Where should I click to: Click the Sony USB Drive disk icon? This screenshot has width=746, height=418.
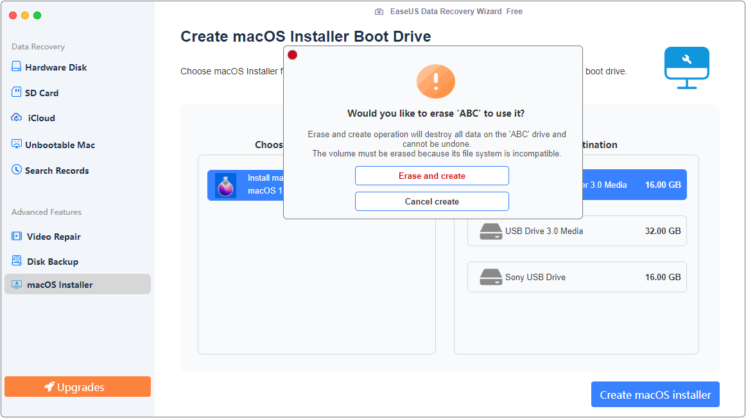tap(490, 277)
